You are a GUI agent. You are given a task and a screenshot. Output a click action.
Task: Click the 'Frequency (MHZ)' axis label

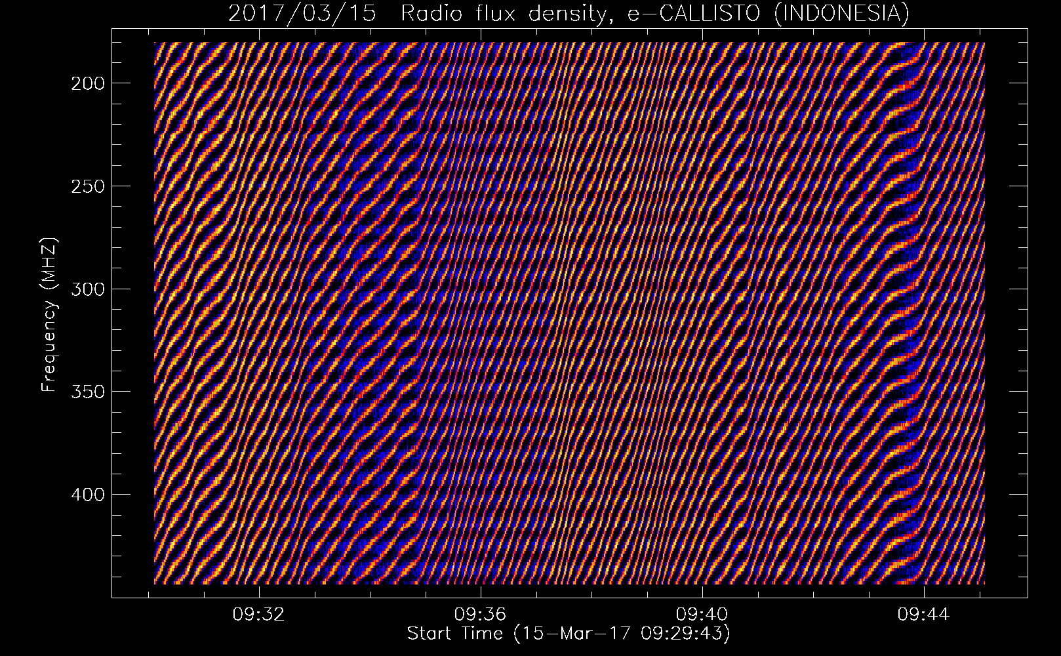[x=49, y=316]
